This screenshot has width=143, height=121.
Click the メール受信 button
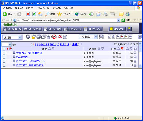(33, 29)
